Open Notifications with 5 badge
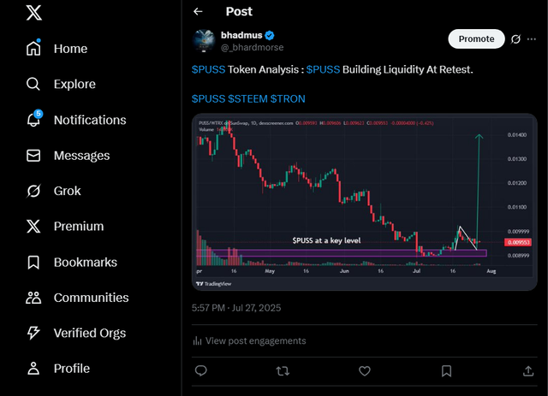 pos(76,120)
